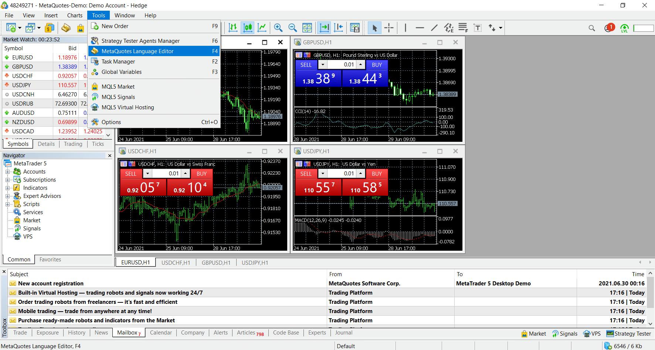Switch chart to Bar chart mode
Screen dimensions: 655x350
[233, 27]
